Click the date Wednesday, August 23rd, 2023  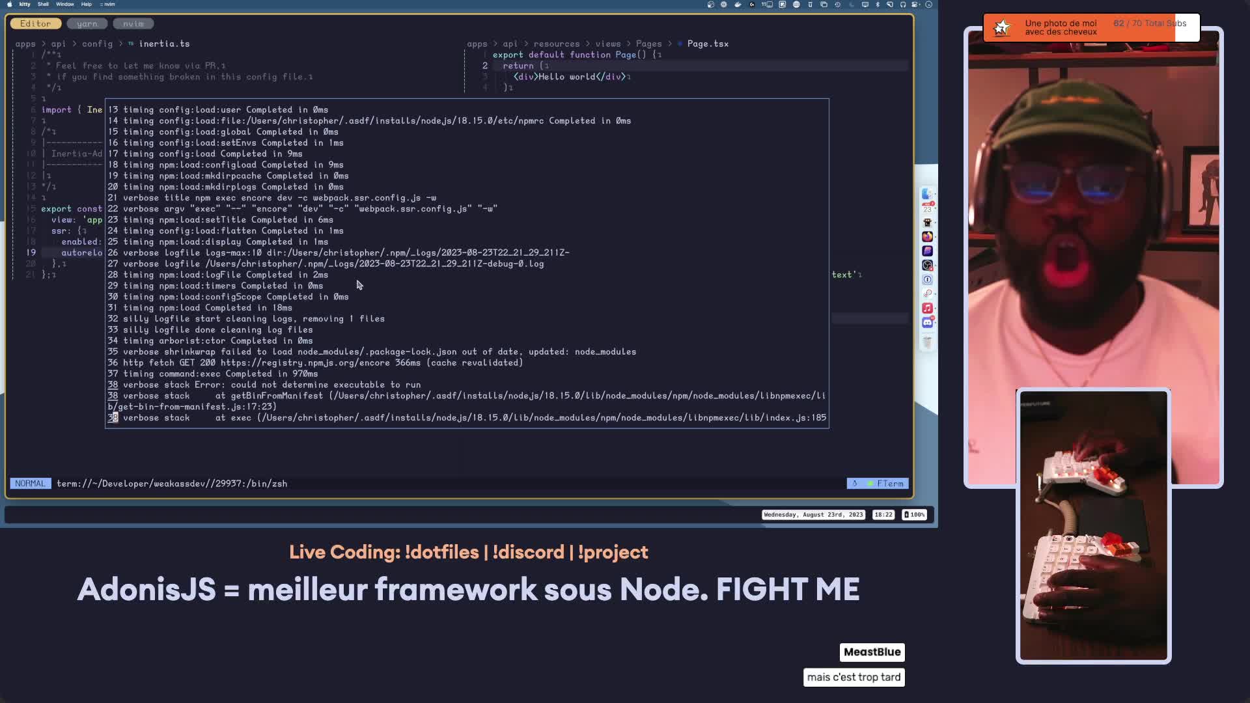point(813,514)
